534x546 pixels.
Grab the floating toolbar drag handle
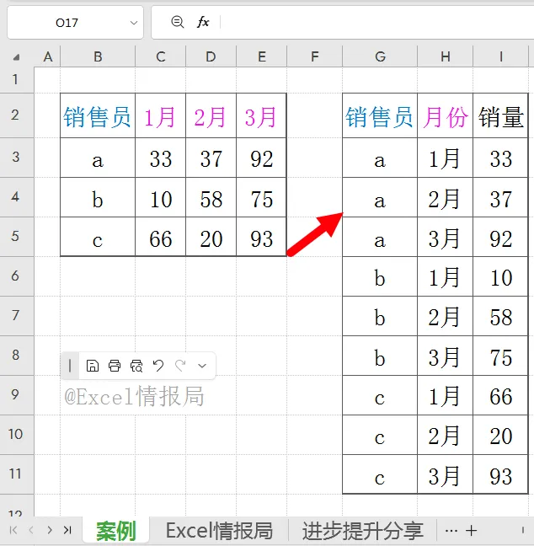(x=70, y=366)
